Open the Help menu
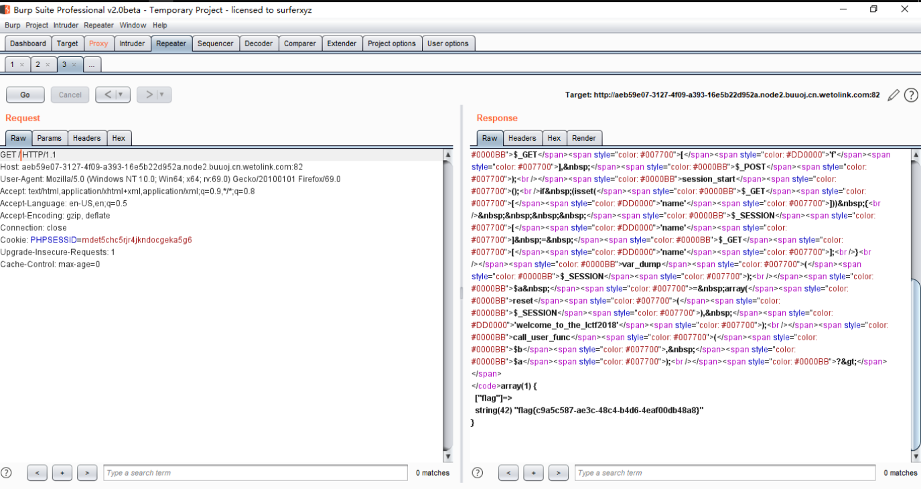This screenshot has width=921, height=489. point(160,25)
